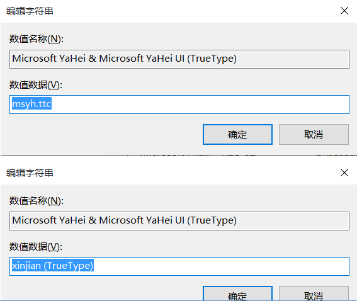Click 取消 in the upper dialog

click(314, 134)
